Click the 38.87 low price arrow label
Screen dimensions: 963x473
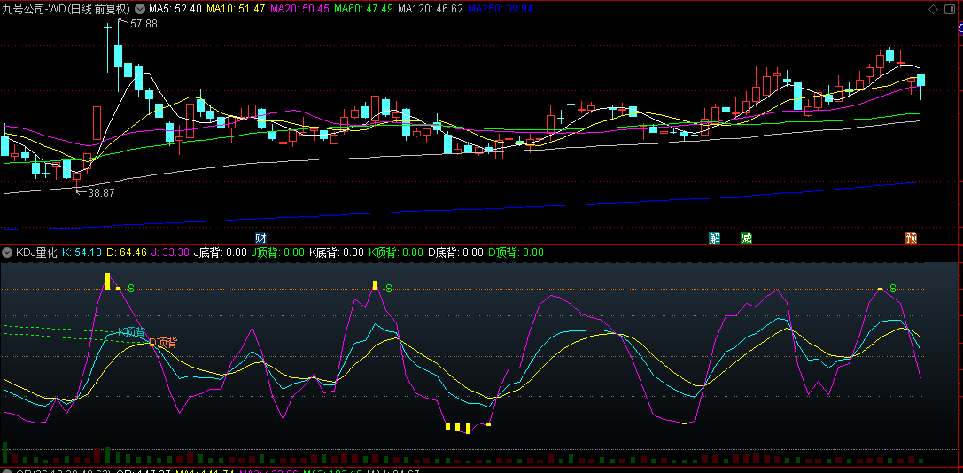(x=100, y=191)
